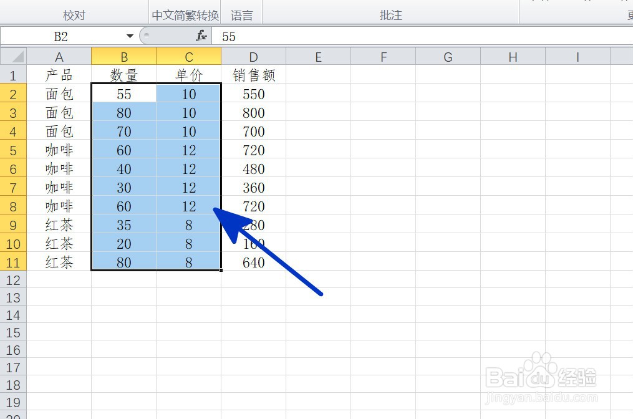Click the 产品 header cell
Viewport: 633px width, 419px height.
(59, 75)
